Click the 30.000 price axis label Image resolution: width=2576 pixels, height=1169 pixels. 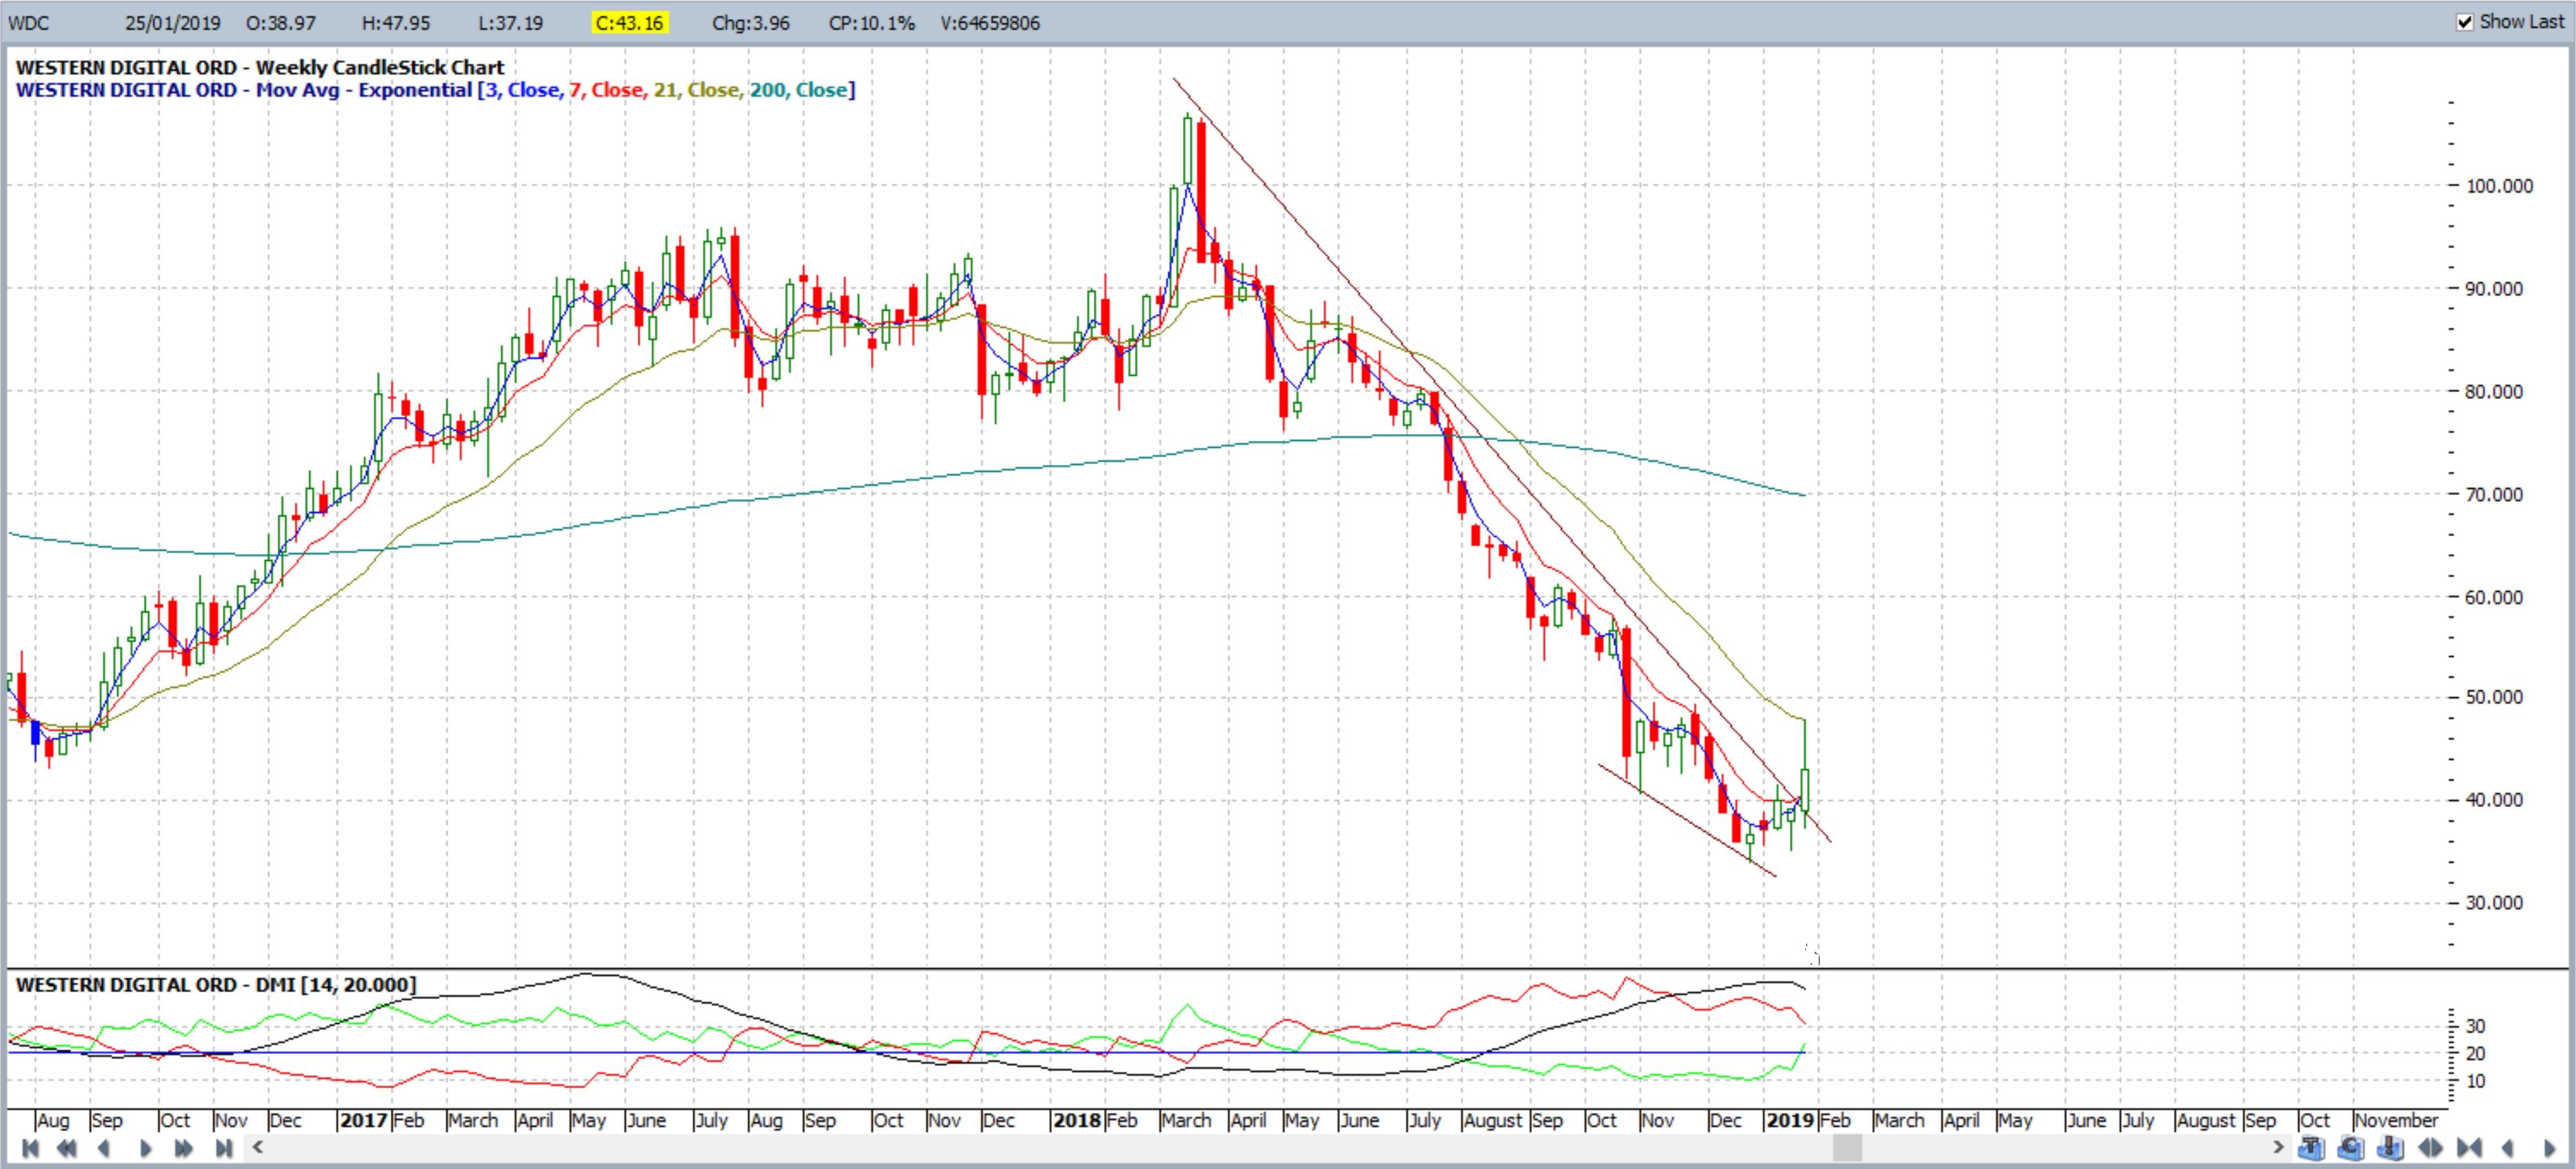[x=2494, y=903]
